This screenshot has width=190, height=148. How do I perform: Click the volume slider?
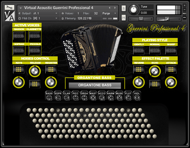(169, 19)
